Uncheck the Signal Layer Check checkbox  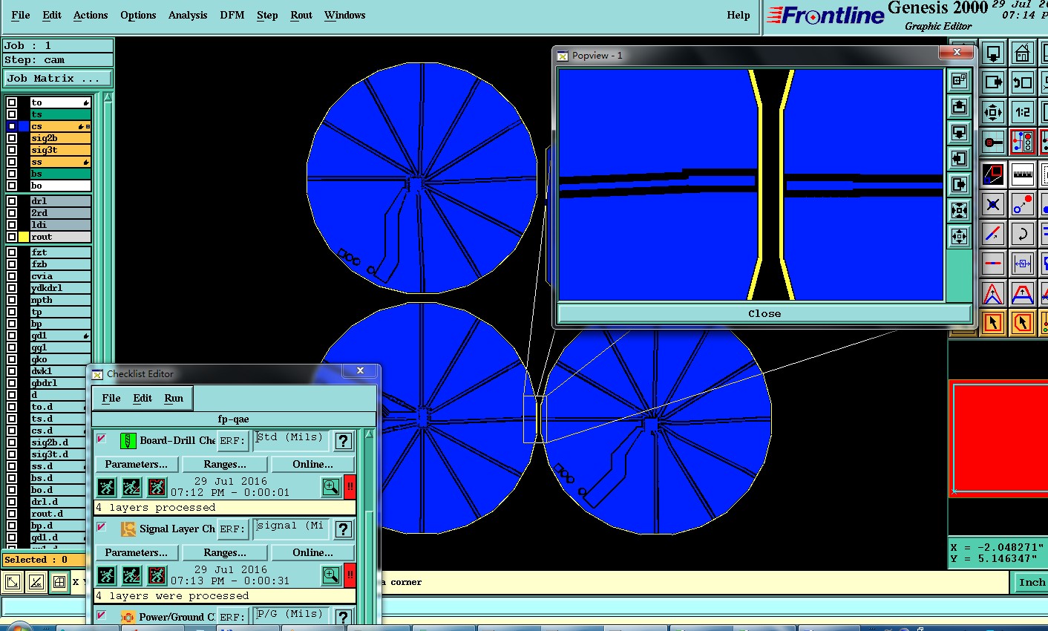tap(102, 527)
